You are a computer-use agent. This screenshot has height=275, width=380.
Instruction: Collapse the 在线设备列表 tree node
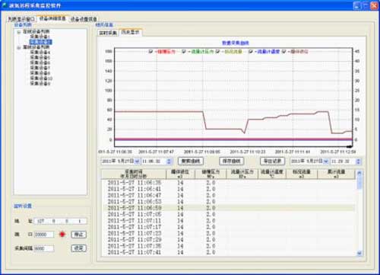19,32
